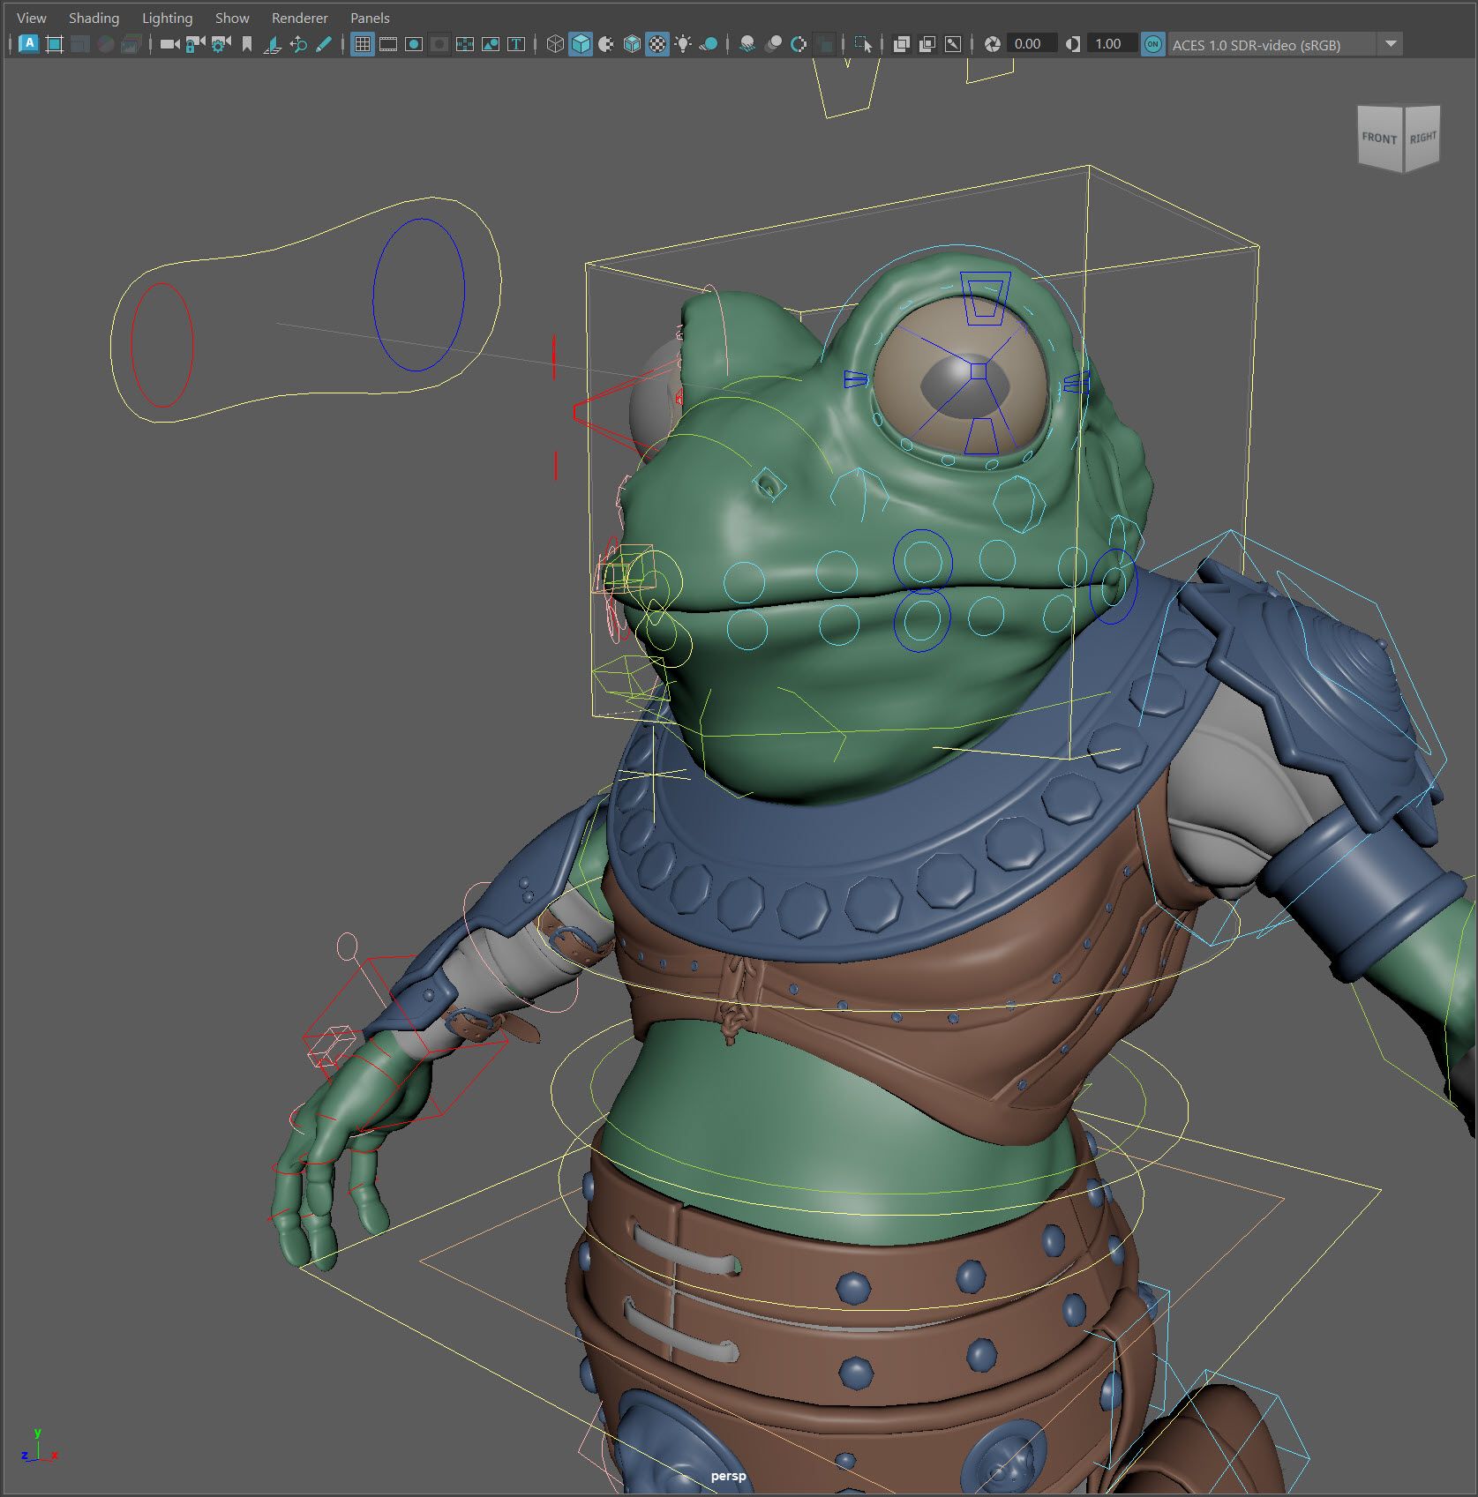Click the Select Camera icon
The width and height of the screenshot is (1478, 1497).
pos(169,43)
